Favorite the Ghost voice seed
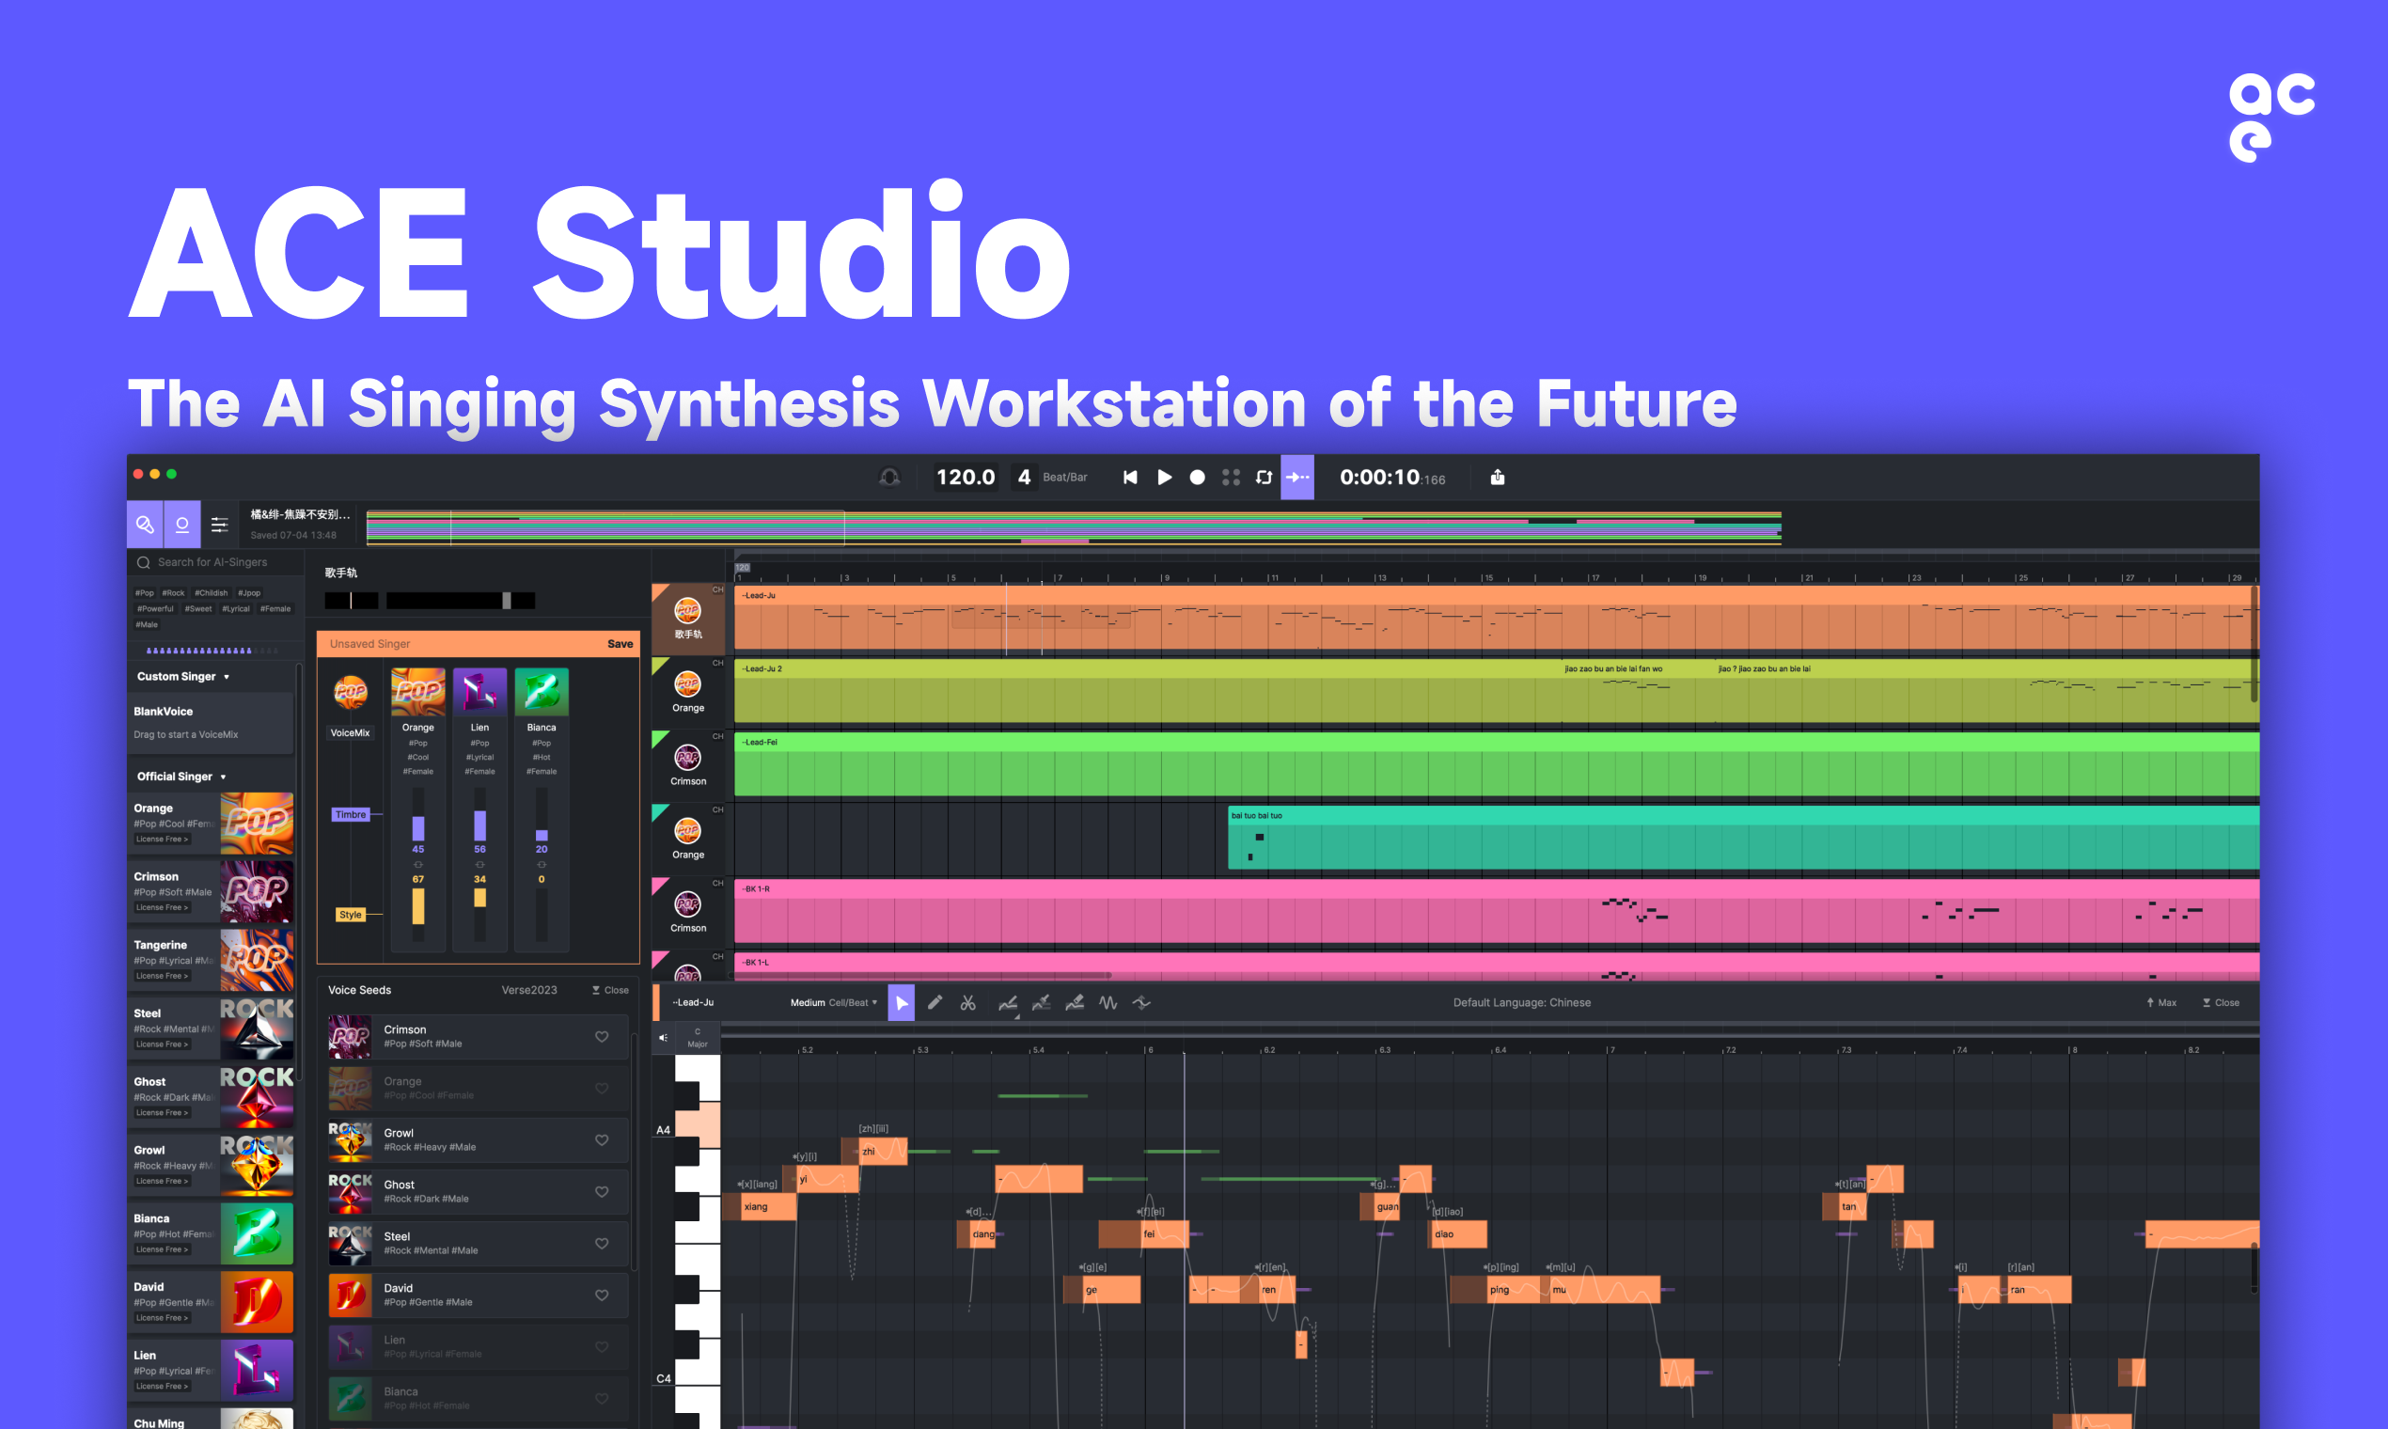Screen dimensions: 2388x1429 pos(602,1192)
